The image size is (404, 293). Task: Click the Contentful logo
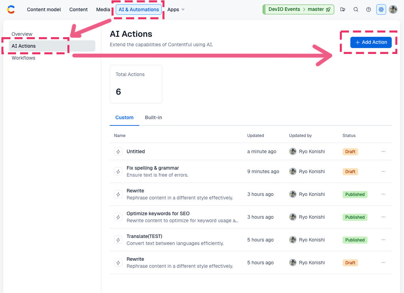coord(11,9)
